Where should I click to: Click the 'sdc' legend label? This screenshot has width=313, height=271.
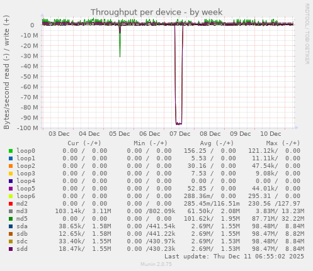click(22, 241)
